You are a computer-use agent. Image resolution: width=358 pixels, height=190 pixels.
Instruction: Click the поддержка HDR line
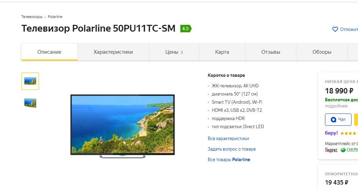pos(228,118)
